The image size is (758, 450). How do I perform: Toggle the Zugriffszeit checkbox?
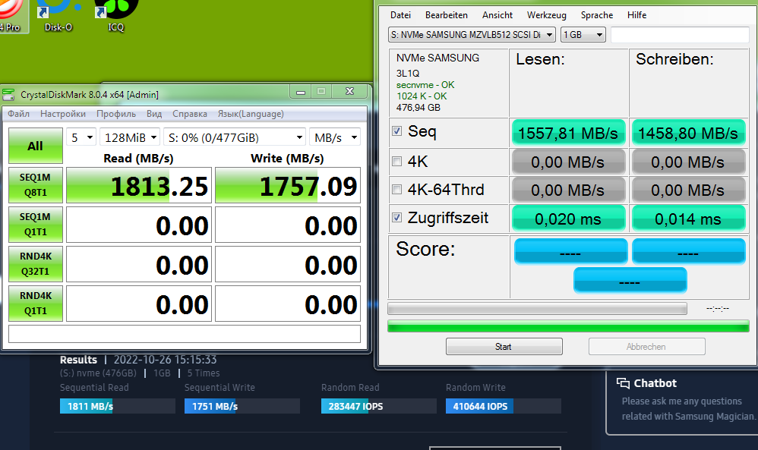[397, 217]
